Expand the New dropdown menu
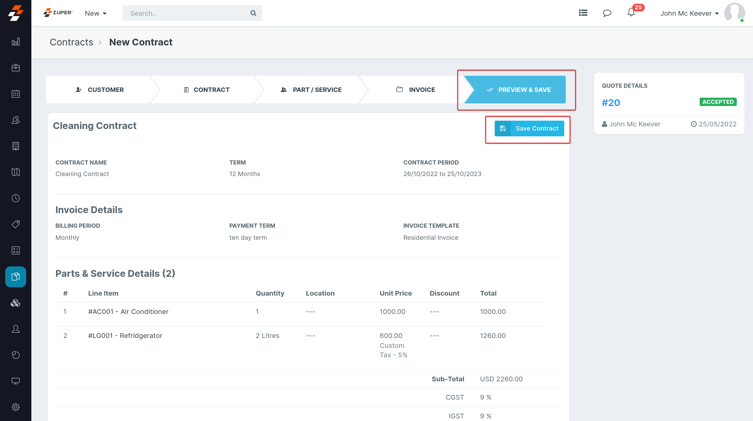The image size is (753, 421). [96, 13]
